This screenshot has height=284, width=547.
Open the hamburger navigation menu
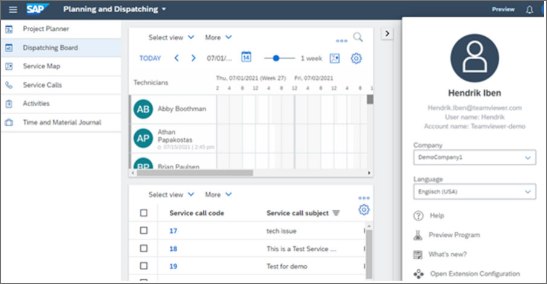13,10
